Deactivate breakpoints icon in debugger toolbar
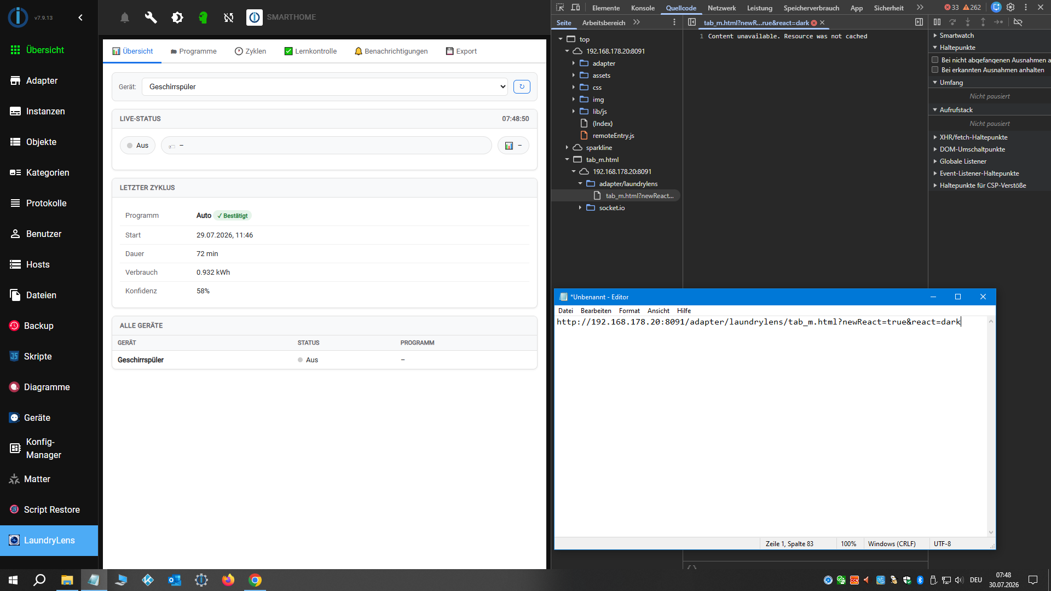The height and width of the screenshot is (591, 1051). pos(1018,22)
